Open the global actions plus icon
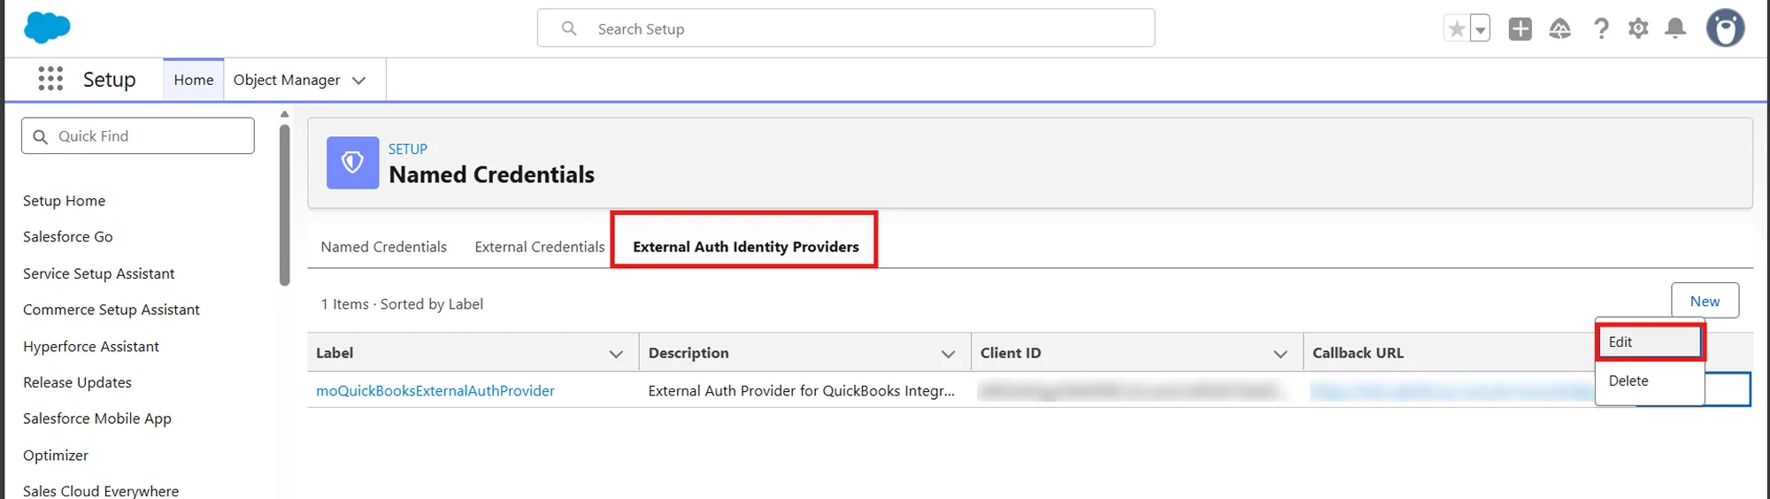This screenshot has height=499, width=1770. pyautogui.click(x=1520, y=29)
